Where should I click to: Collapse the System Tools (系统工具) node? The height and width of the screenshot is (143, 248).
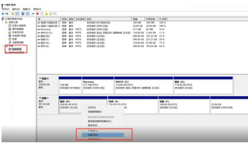tap(3, 22)
